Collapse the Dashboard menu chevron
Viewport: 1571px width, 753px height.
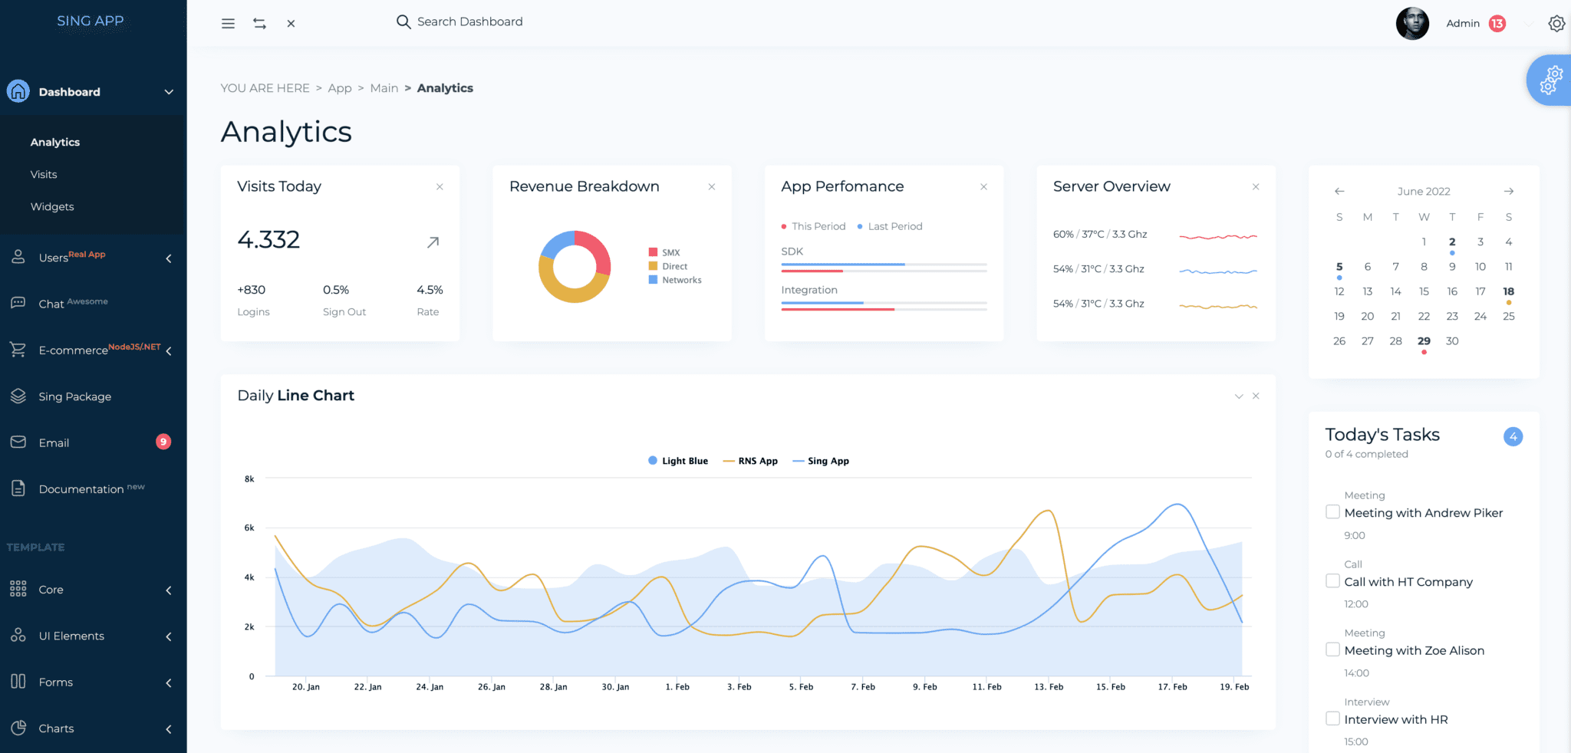[169, 92]
